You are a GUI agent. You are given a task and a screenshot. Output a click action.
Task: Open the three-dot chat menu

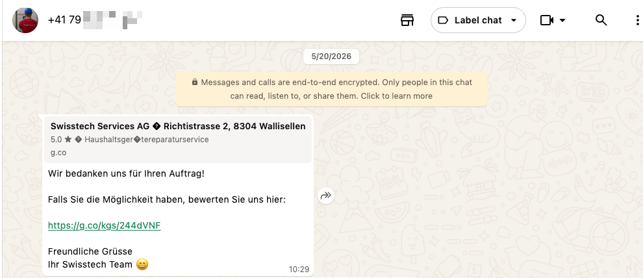[637, 20]
